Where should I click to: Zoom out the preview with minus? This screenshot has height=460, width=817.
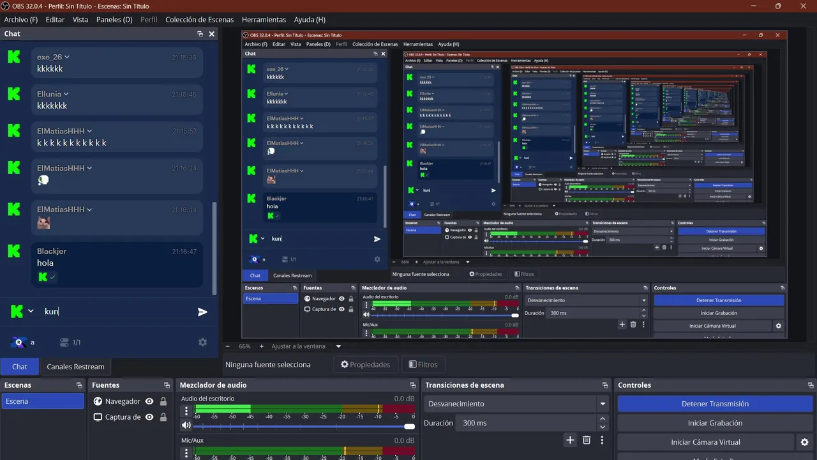click(227, 346)
